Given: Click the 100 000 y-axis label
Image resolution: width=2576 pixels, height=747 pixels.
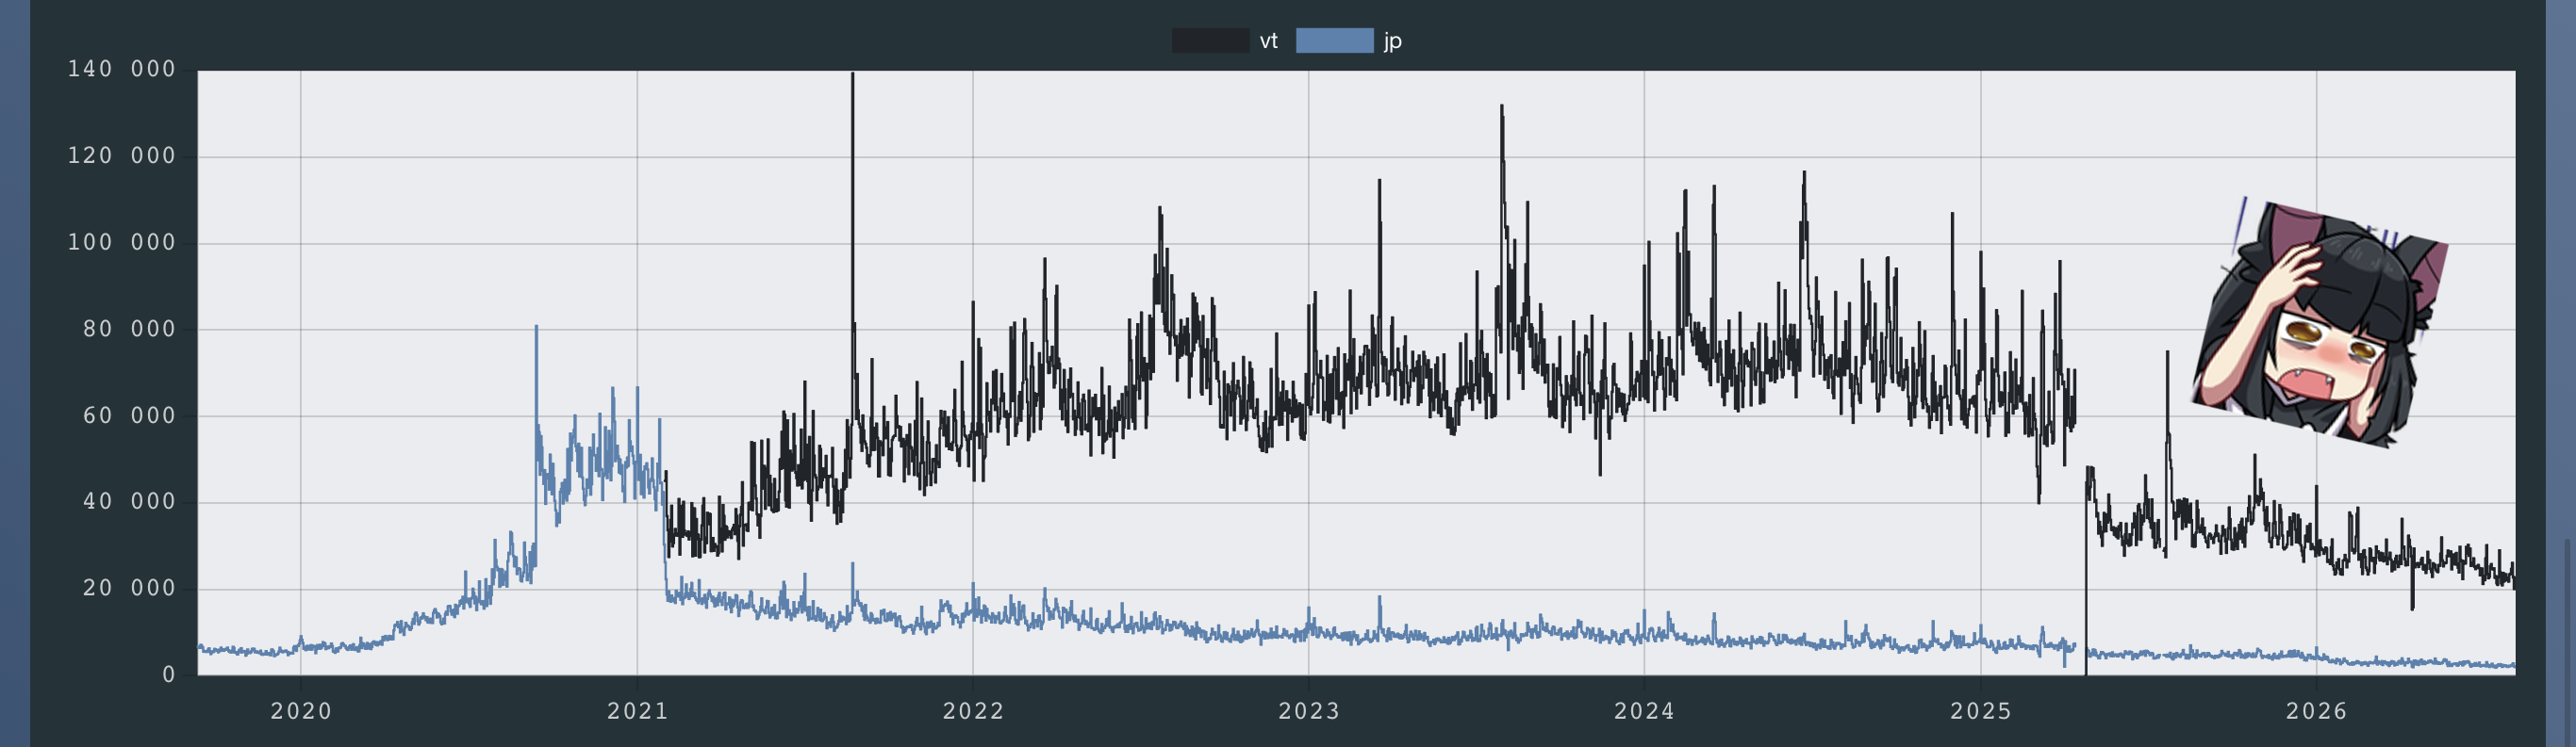Looking at the screenshot, I should pyautogui.click(x=122, y=243).
